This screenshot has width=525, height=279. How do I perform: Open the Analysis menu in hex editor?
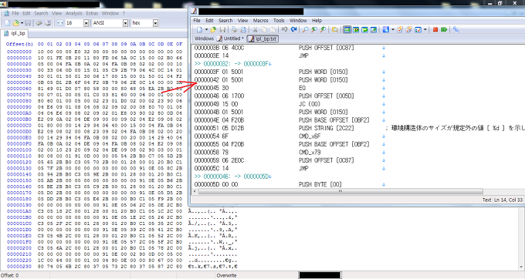pos(74,13)
